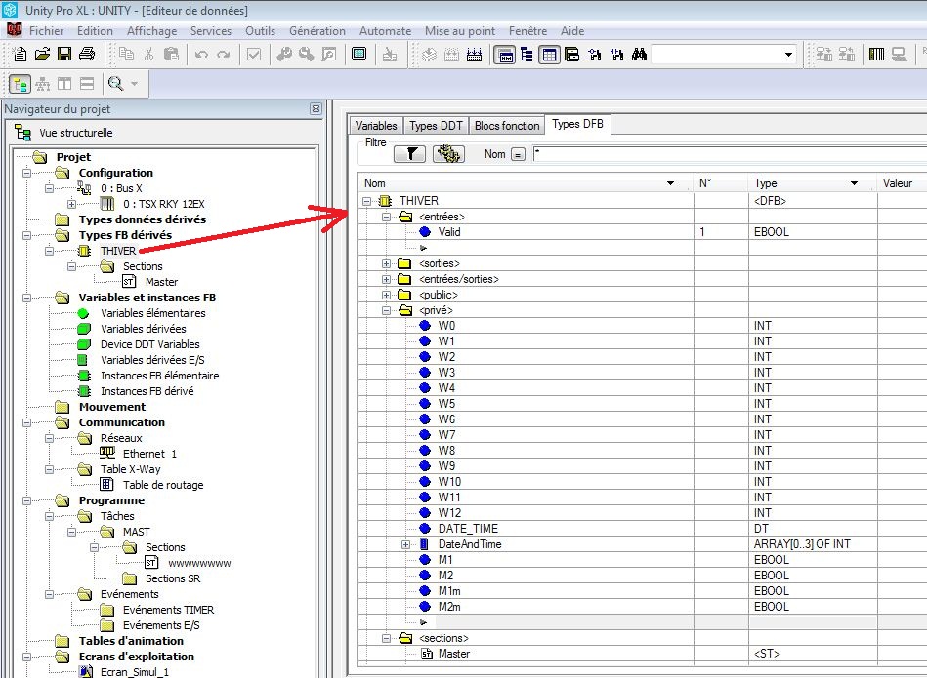Select Ethernet_1 under Réseaux
Image resolution: width=927 pixels, height=678 pixels.
149,454
